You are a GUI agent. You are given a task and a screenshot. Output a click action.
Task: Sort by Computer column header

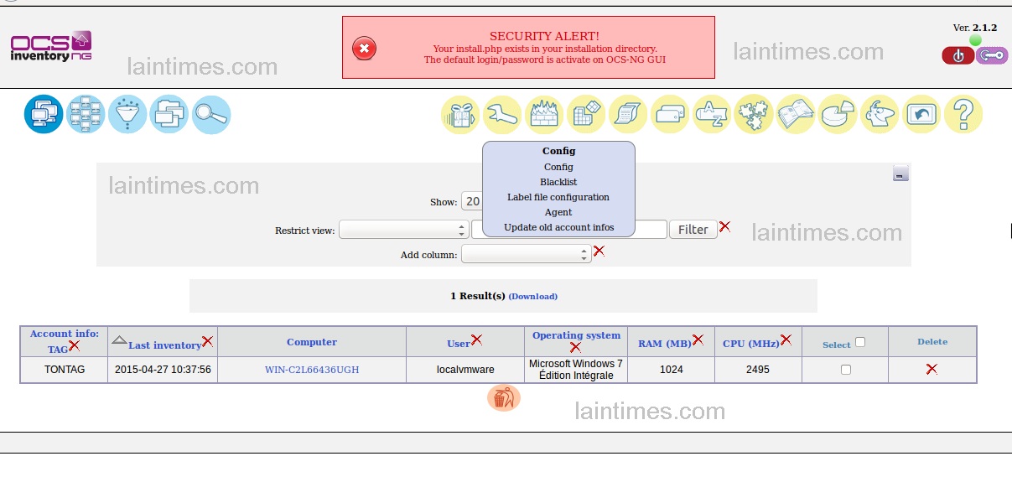[x=312, y=342]
